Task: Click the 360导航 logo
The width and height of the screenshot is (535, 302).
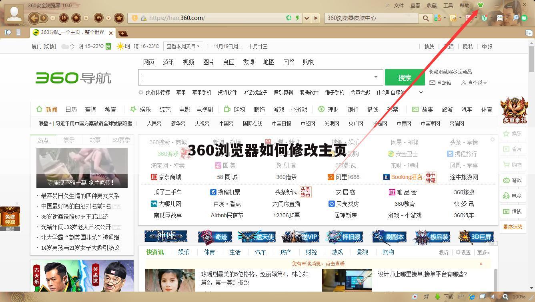Action: pos(73,77)
